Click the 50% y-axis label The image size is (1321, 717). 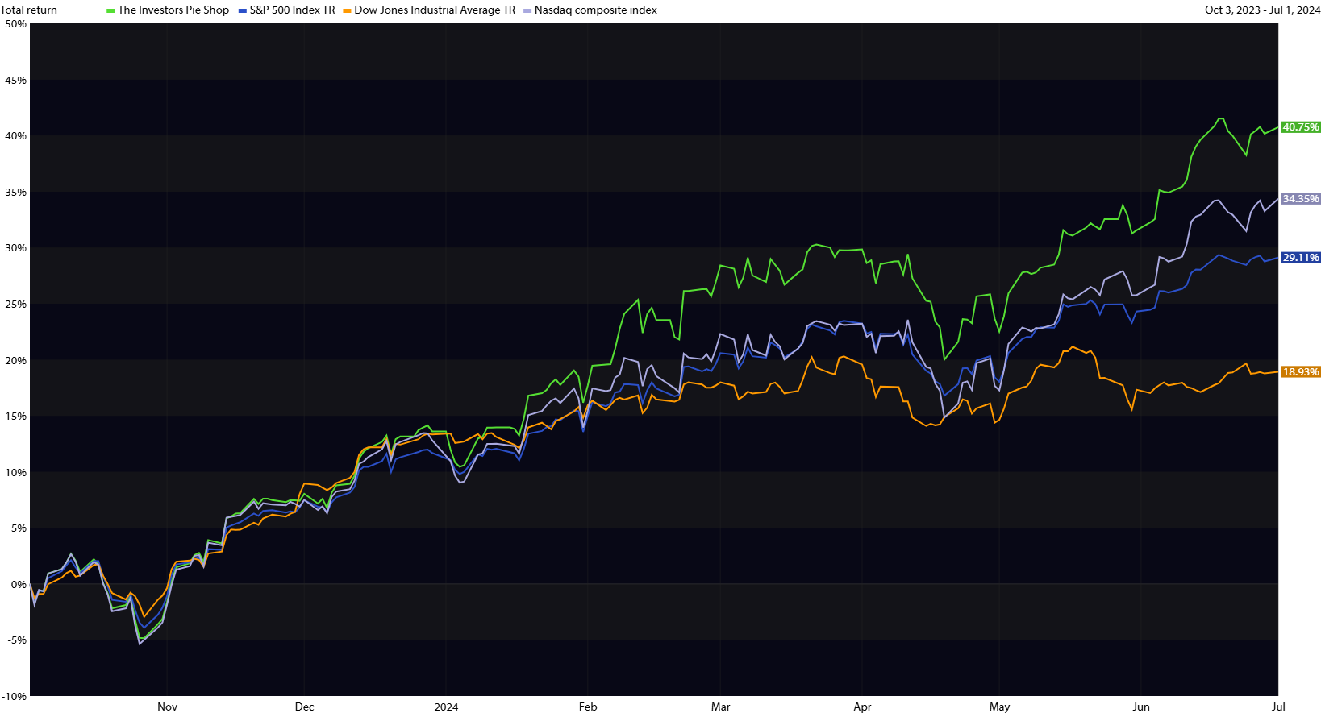(x=16, y=24)
